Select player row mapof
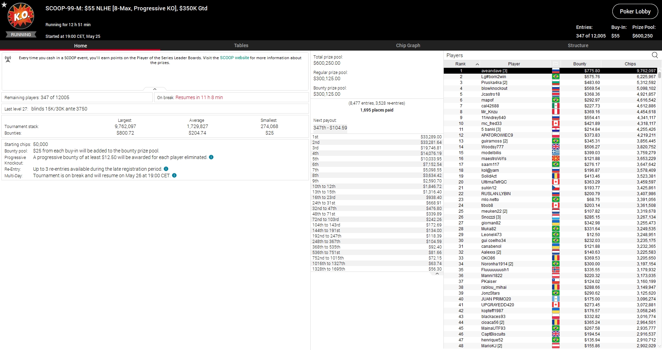The height and width of the screenshot is (350, 662). pos(551,100)
